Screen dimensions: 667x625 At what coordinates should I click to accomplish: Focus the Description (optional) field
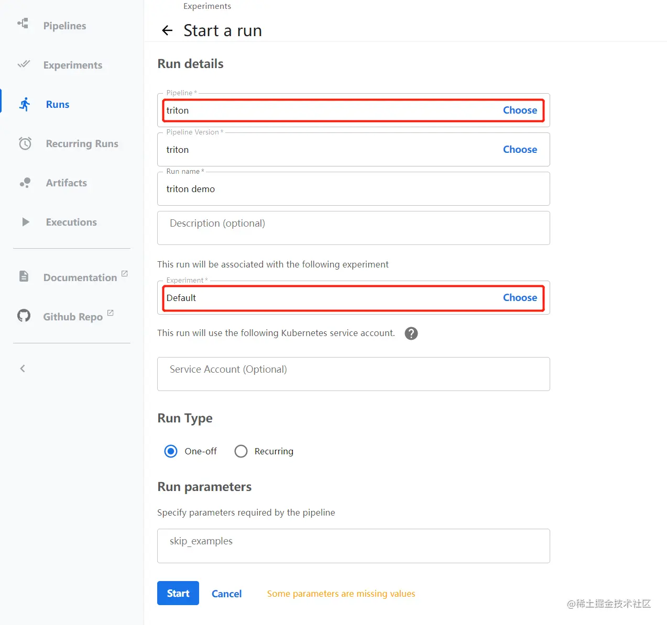pyautogui.click(x=354, y=228)
